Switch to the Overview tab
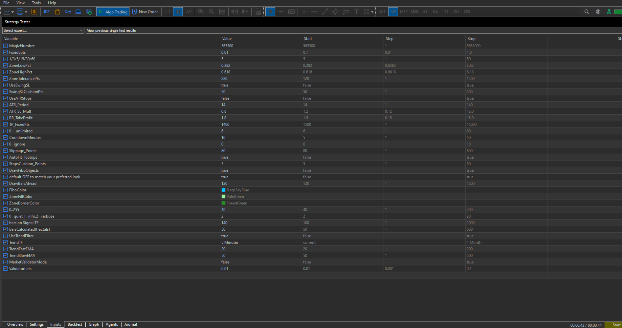 coord(15,324)
